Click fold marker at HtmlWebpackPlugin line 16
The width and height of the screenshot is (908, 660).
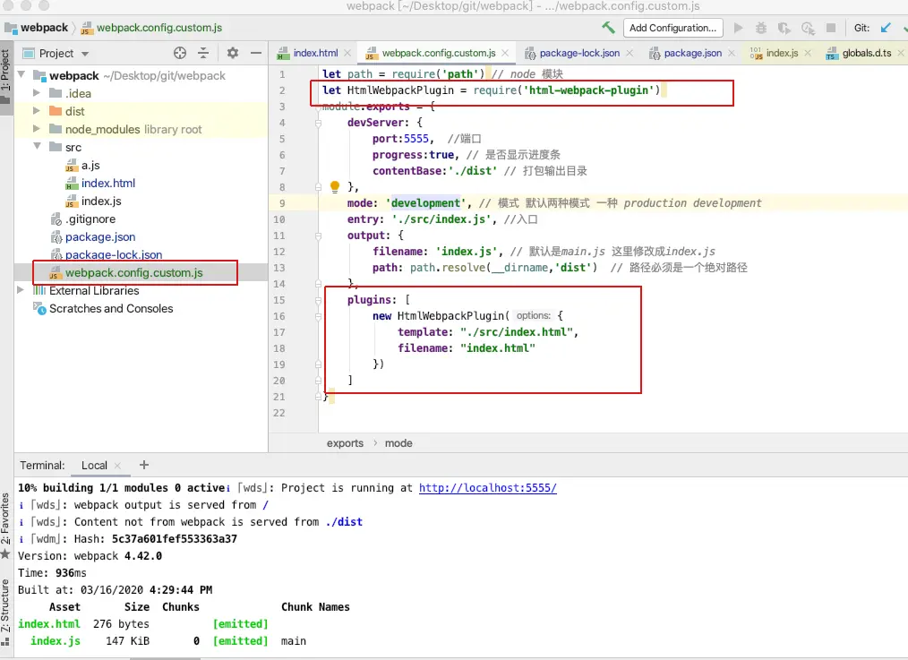pyautogui.click(x=318, y=316)
